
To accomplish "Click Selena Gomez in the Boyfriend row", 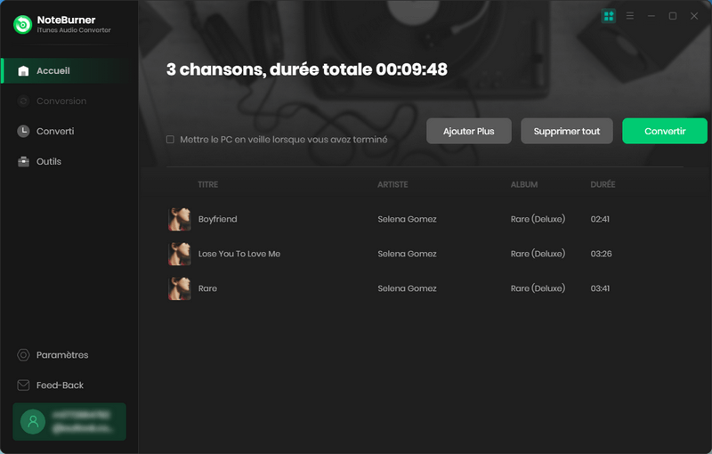I will [408, 219].
